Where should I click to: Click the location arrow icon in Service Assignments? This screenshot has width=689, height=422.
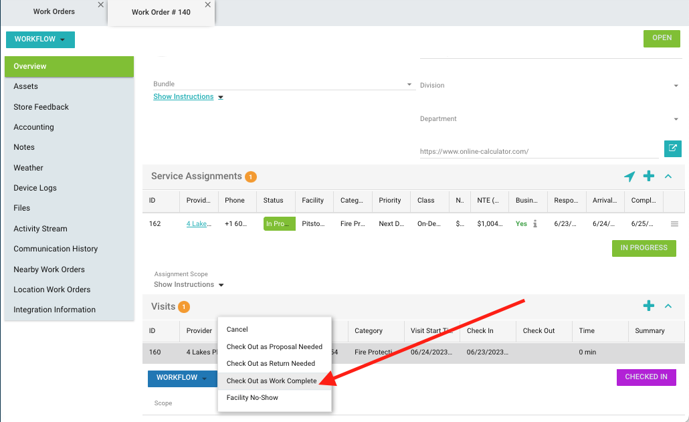pyautogui.click(x=629, y=177)
